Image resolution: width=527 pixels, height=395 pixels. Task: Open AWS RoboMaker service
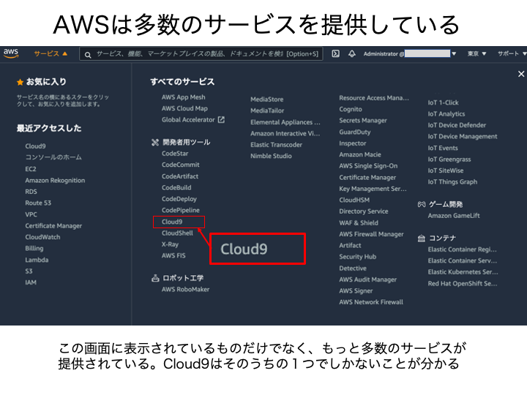pyautogui.click(x=185, y=290)
